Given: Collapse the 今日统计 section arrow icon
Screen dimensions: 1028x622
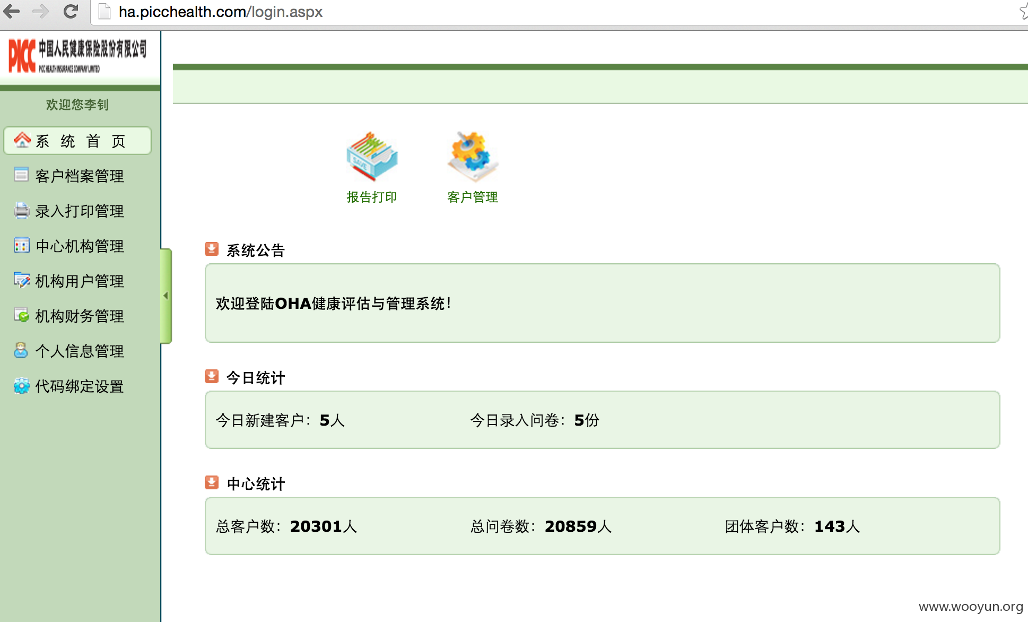Looking at the screenshot, I should coord(212,376).
